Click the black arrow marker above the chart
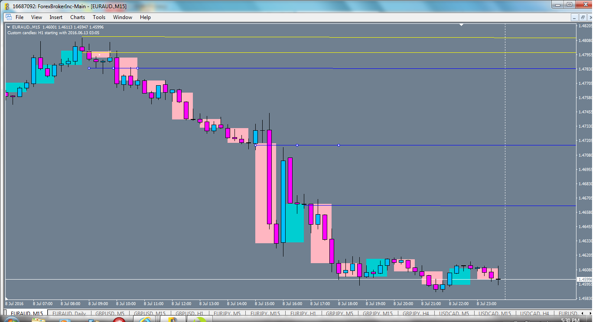 461,25
